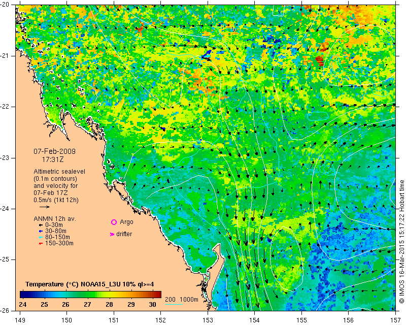
Task: Click the Argo magenta circle legend symbol
Action: [114, 222]
